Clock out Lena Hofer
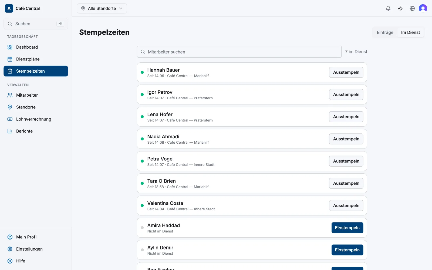Screen dimensions: 432x270 (x=346, y=117)
